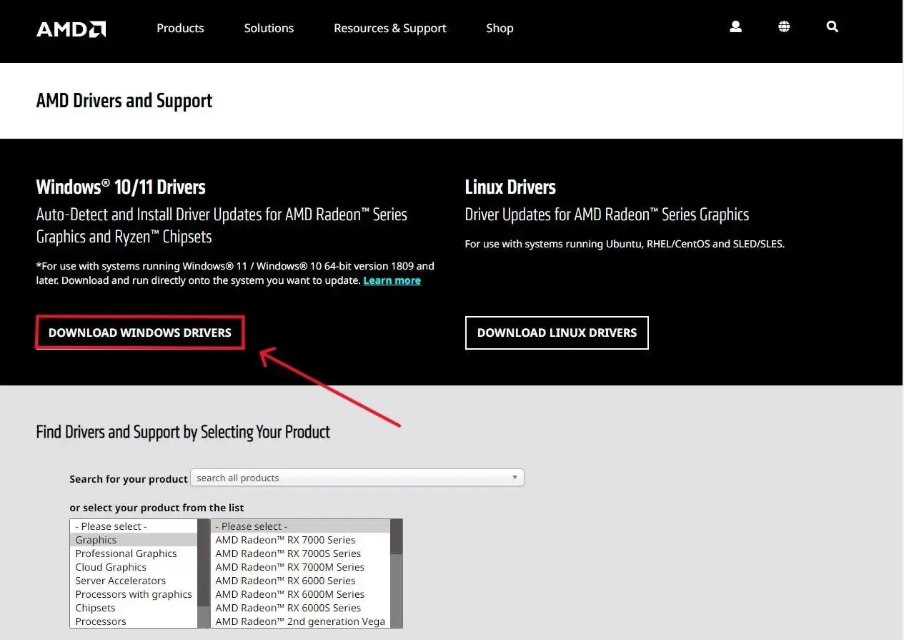Open Resources & Support menu

click(x=389, y=28)
